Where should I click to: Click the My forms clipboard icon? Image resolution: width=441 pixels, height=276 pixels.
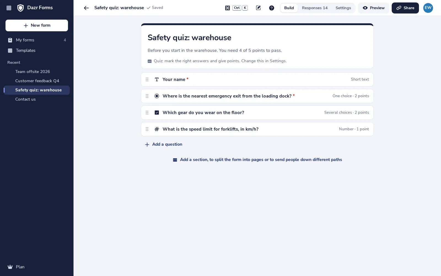[x=10, y=40]
